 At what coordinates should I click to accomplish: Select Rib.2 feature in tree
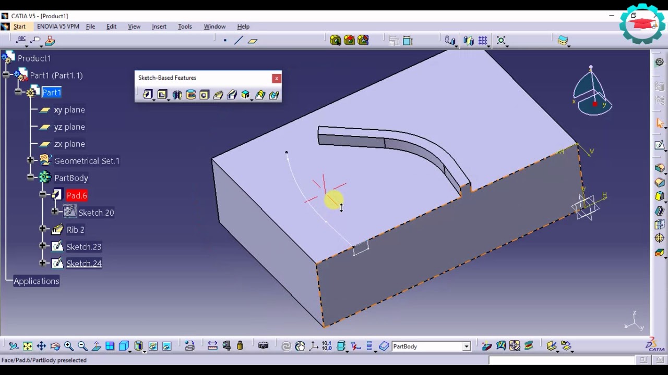pyautogui.click(x=75, y=230)
